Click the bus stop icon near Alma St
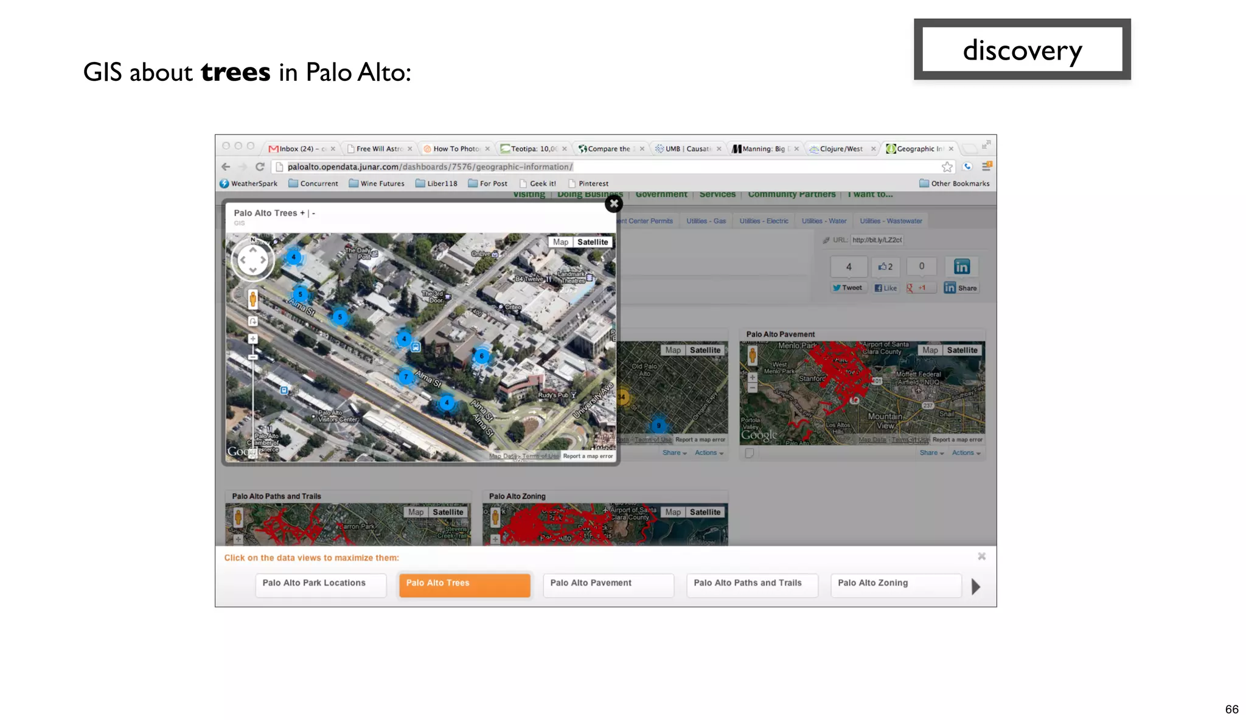 416,347
